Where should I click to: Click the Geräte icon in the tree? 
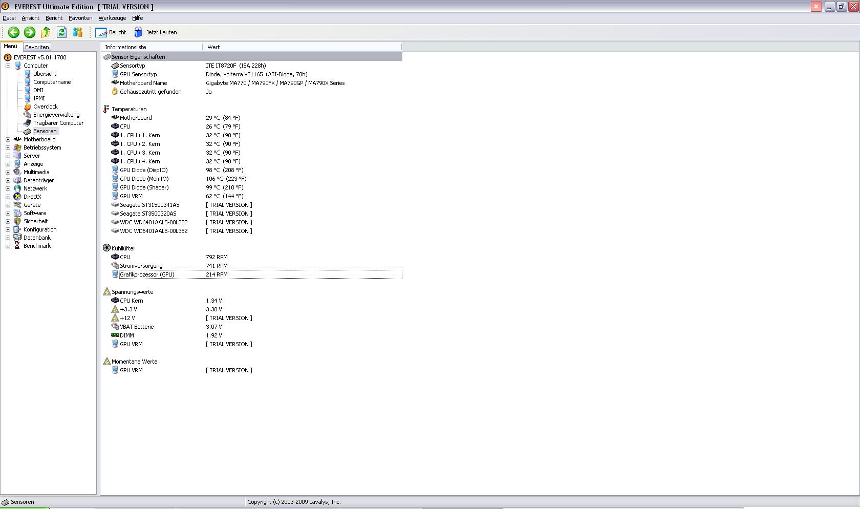tap(17, 205)
